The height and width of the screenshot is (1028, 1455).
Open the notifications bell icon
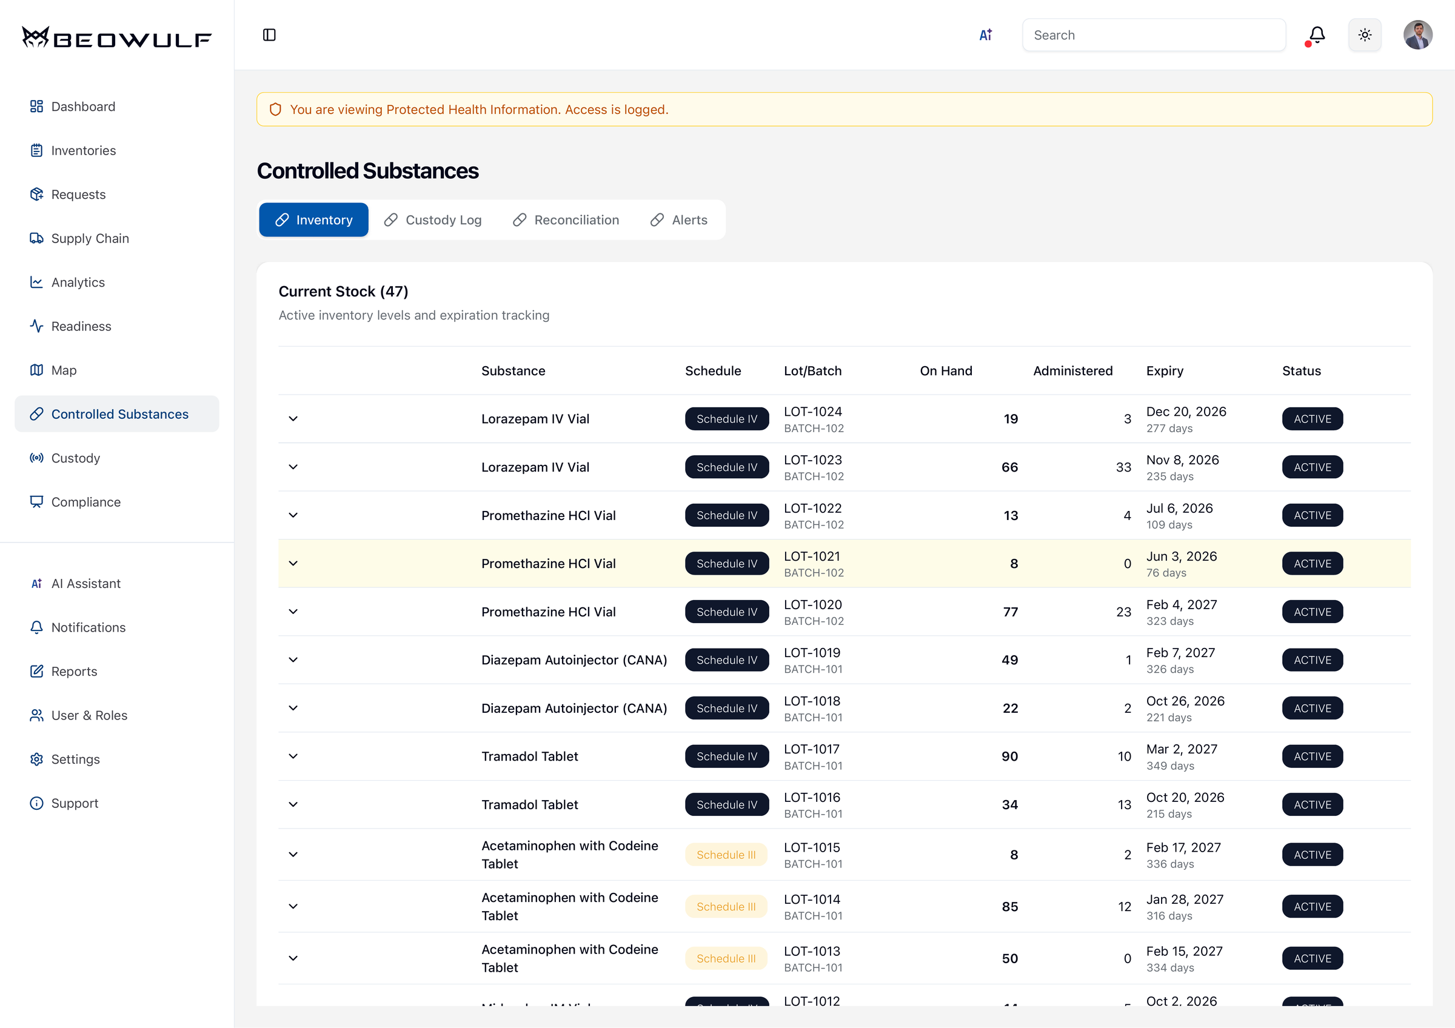pyautogui.click(x=1316, y=35)
